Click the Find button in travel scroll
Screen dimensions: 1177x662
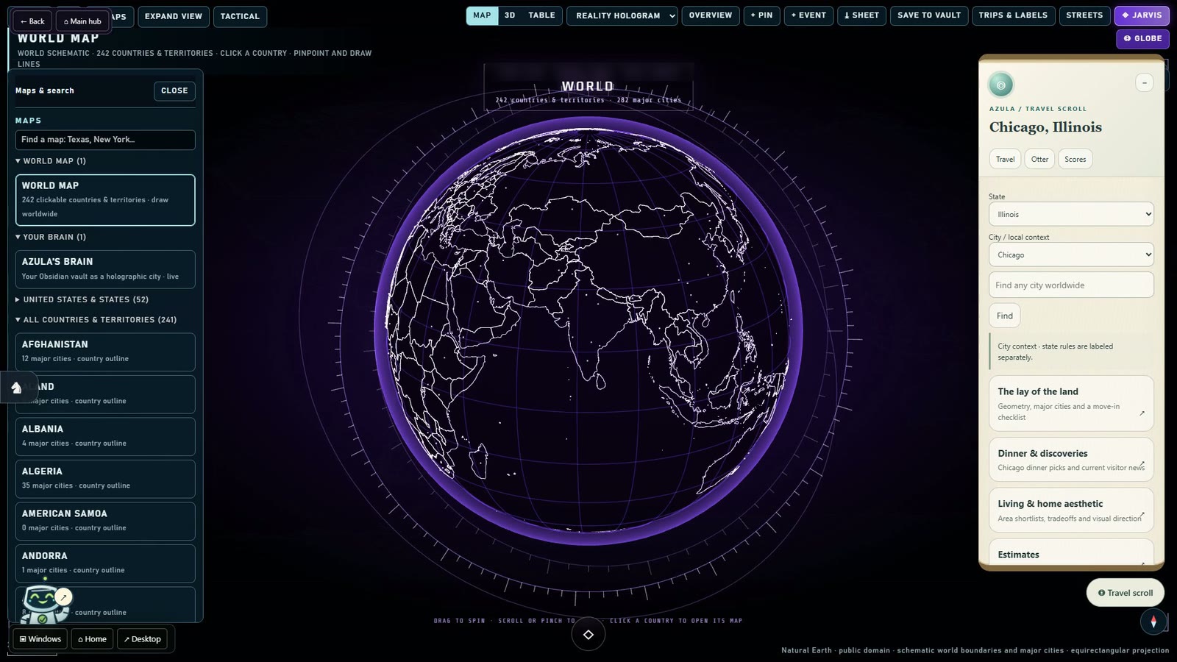coord(1004,316)
